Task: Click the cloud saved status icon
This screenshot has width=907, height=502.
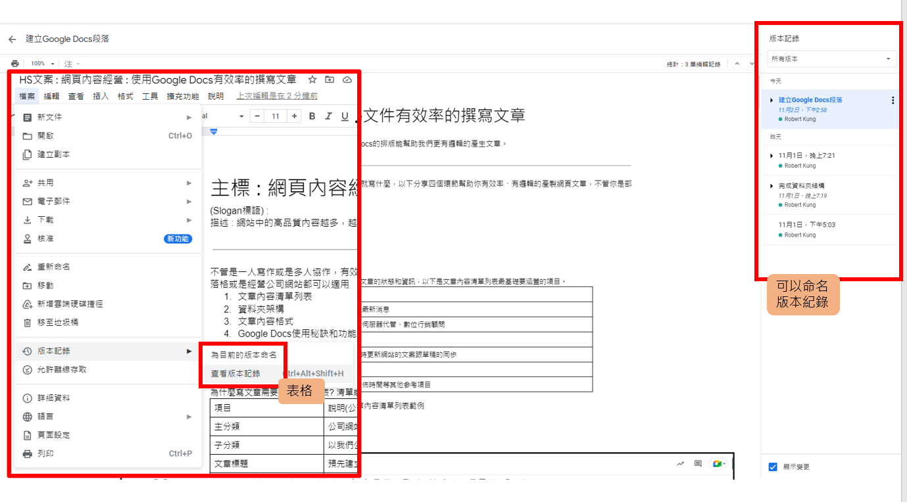Action: (x=347, y=80)
